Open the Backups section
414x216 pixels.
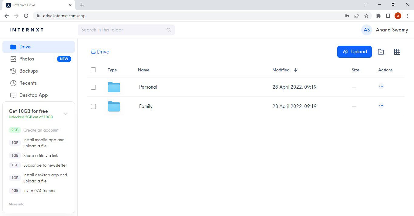[28, 71]
